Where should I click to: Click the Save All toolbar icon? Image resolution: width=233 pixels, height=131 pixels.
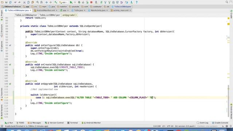tap(6, 2)
